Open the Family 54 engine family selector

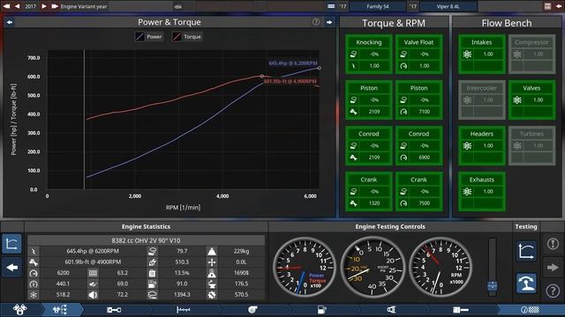(x=377, y=6)
